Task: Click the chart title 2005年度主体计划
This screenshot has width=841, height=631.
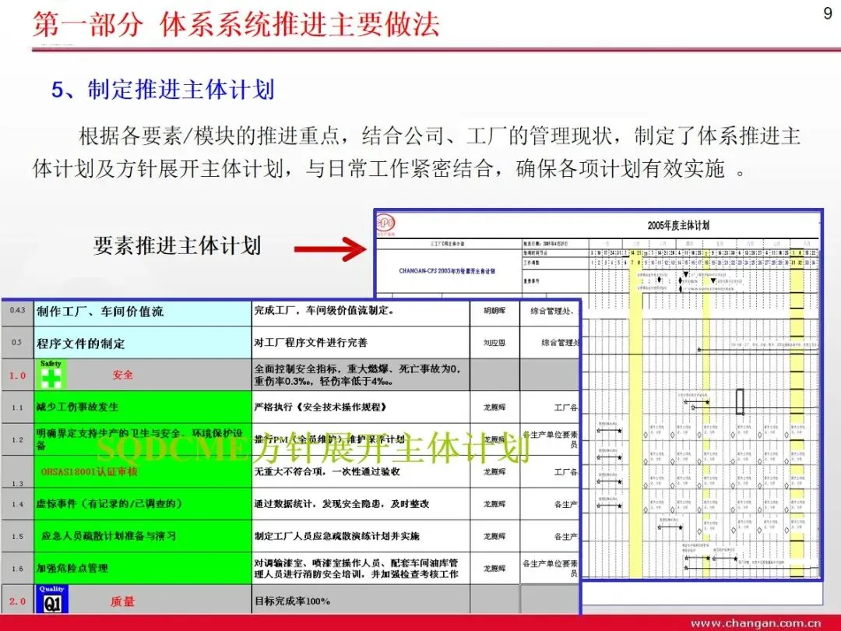Action: click(x=678, y=225)
